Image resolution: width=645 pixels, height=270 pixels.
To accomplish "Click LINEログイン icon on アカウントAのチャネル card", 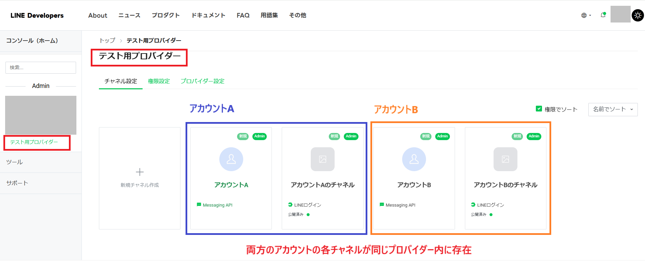I will (x=290, y=205).
